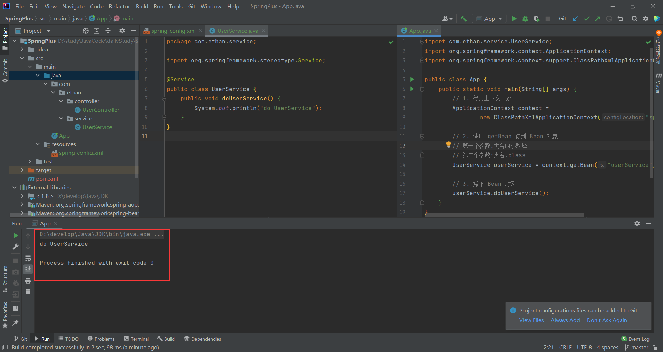Open Project panel options gear
Image resolution: width=663 pixels, height=352 pixels.
coord(122,31)
